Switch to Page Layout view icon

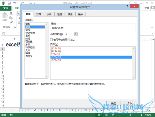click(106, 115)
